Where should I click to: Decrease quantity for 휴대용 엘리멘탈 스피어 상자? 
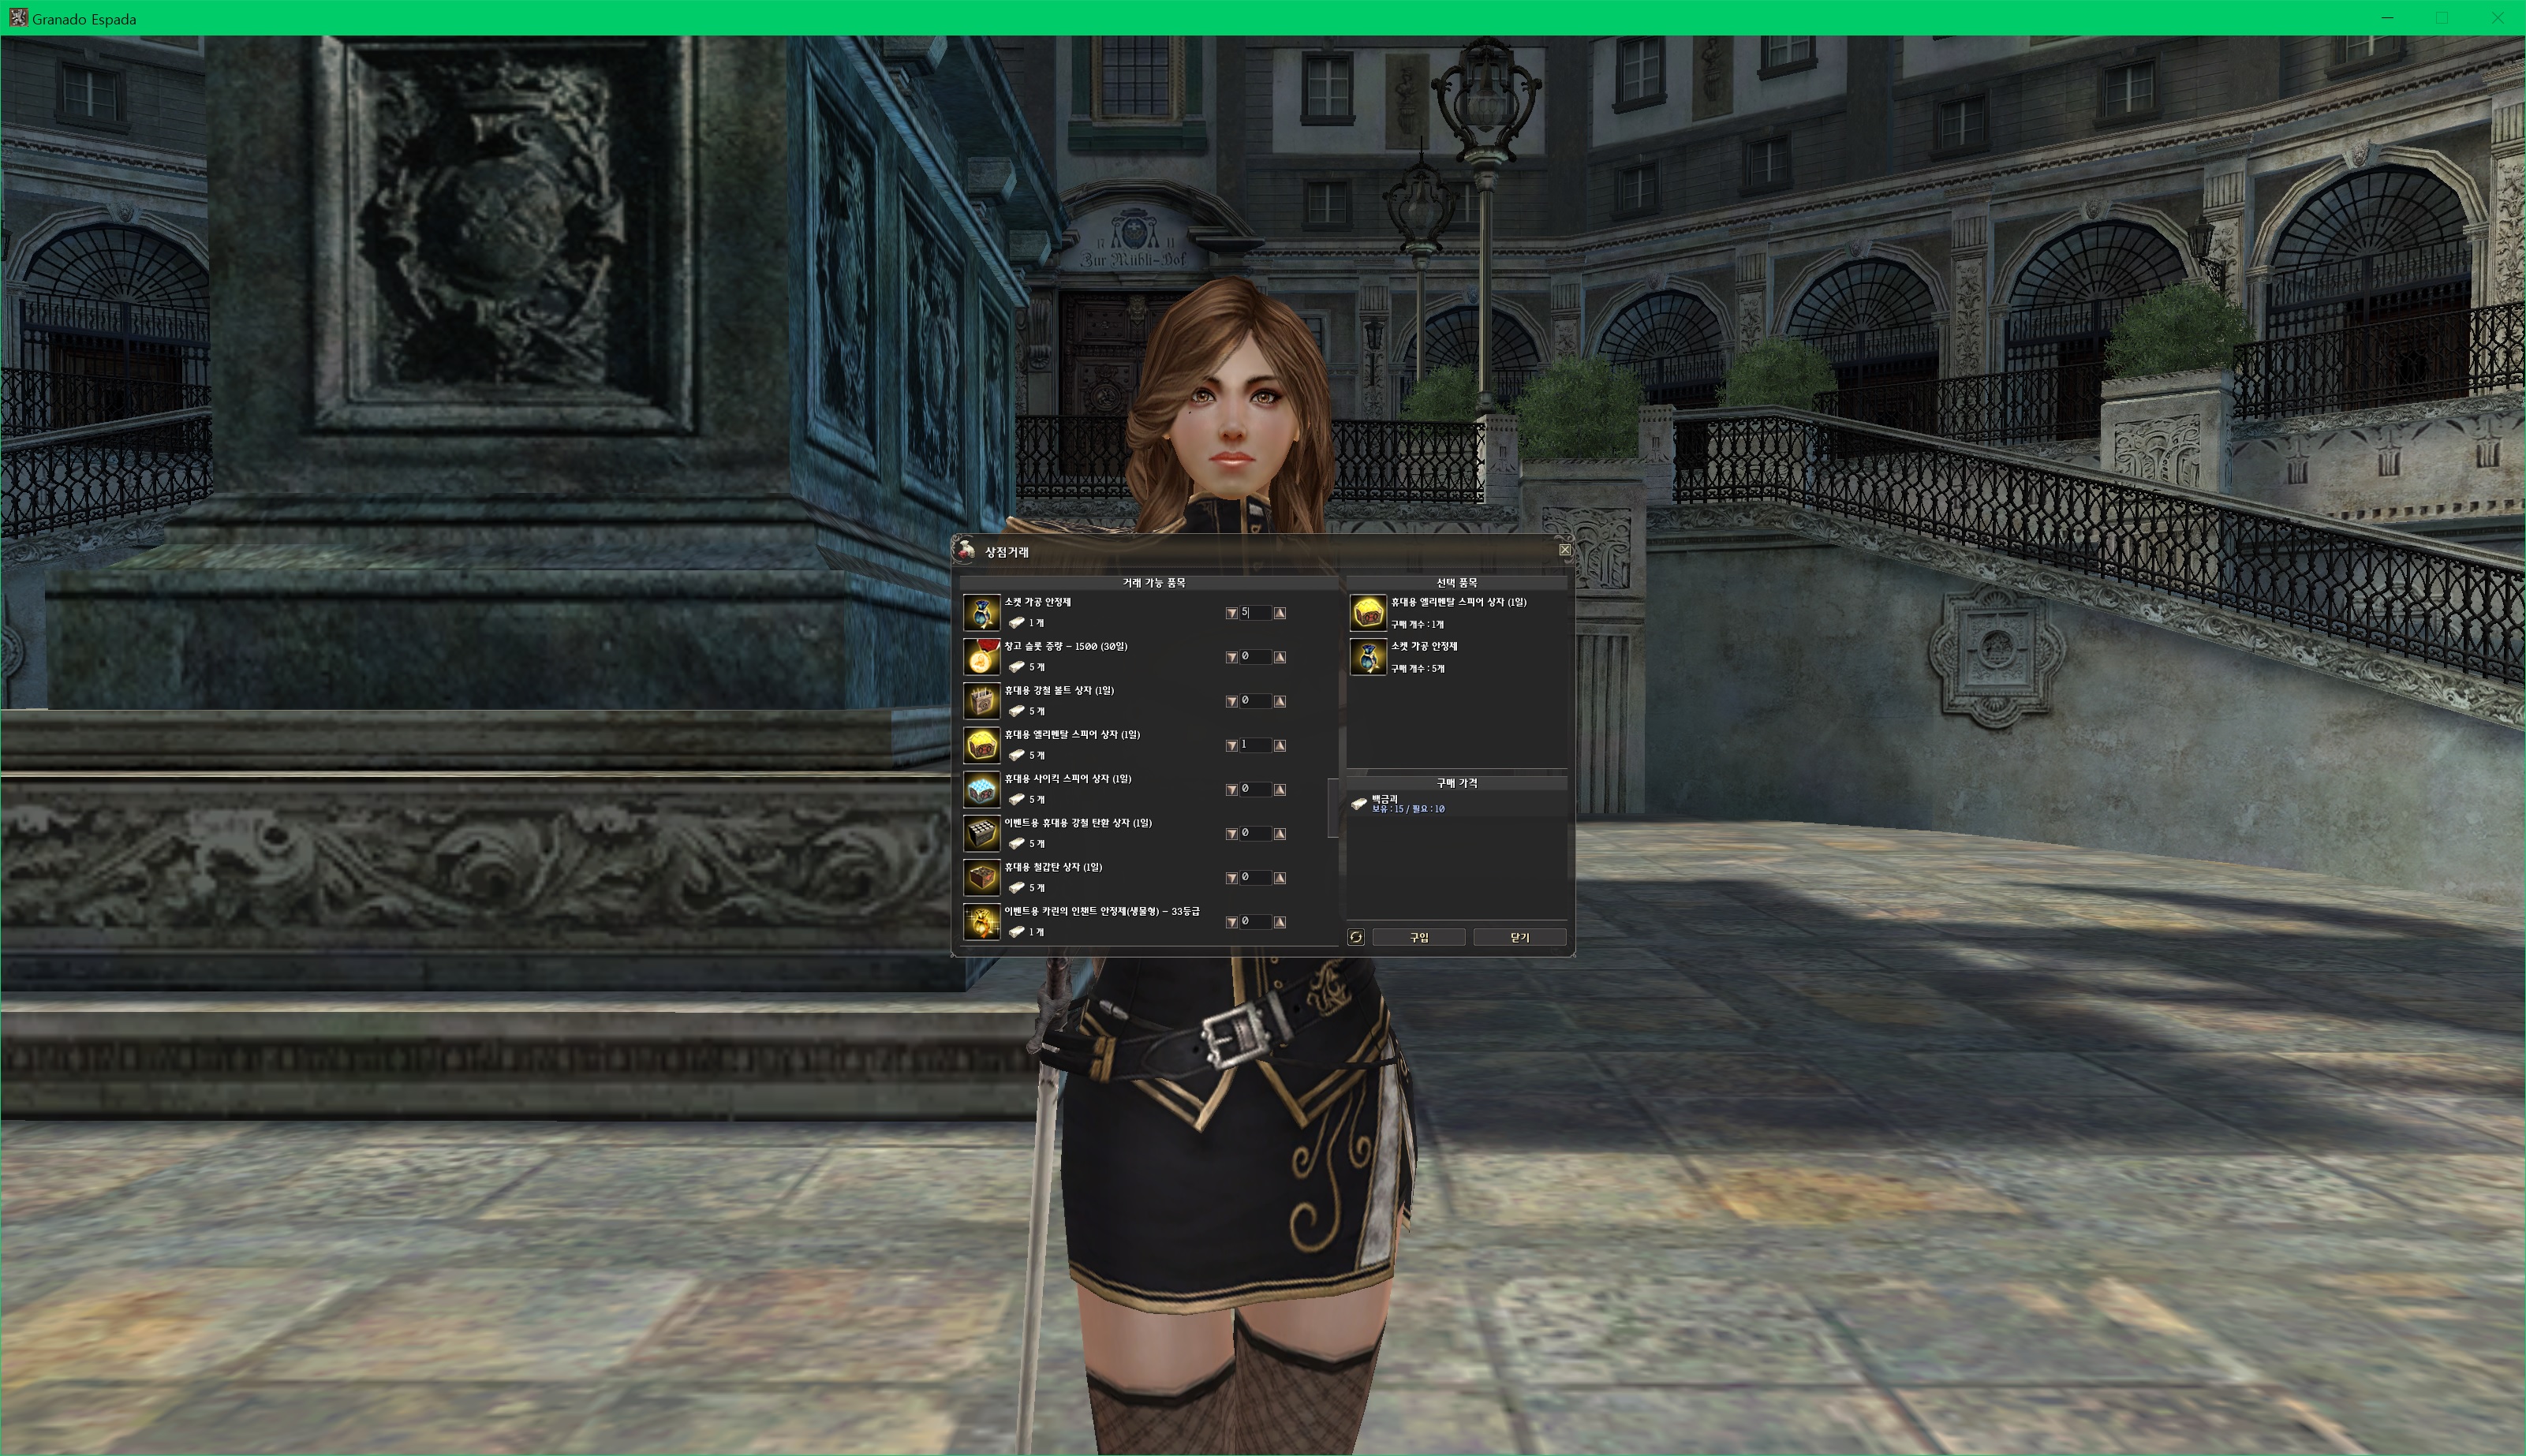coord(1232,745)
